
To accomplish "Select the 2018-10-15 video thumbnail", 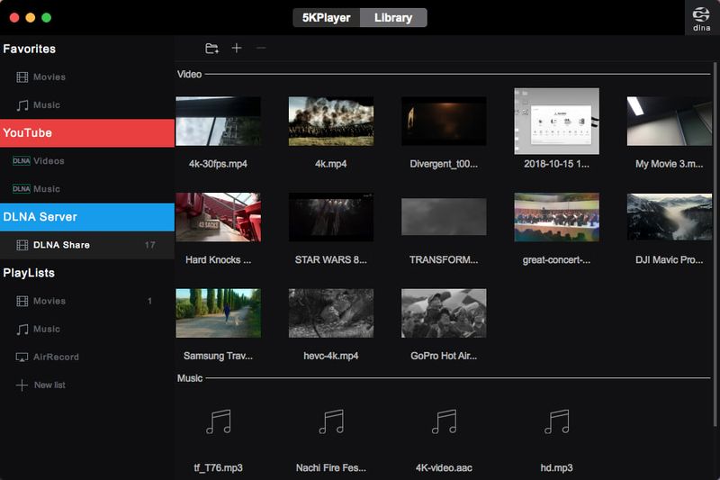I will click(556, 122).
